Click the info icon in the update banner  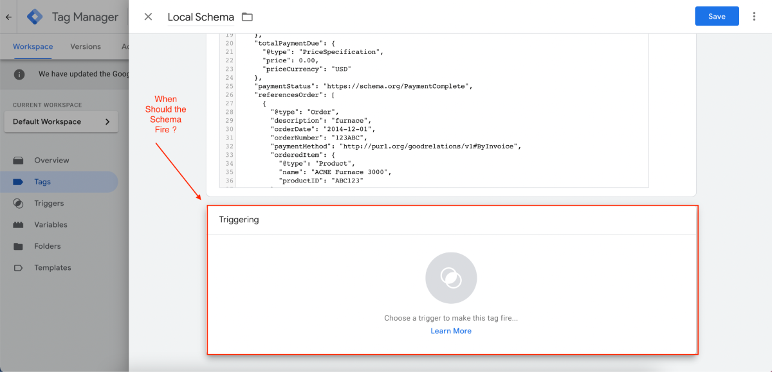(20, 74)
